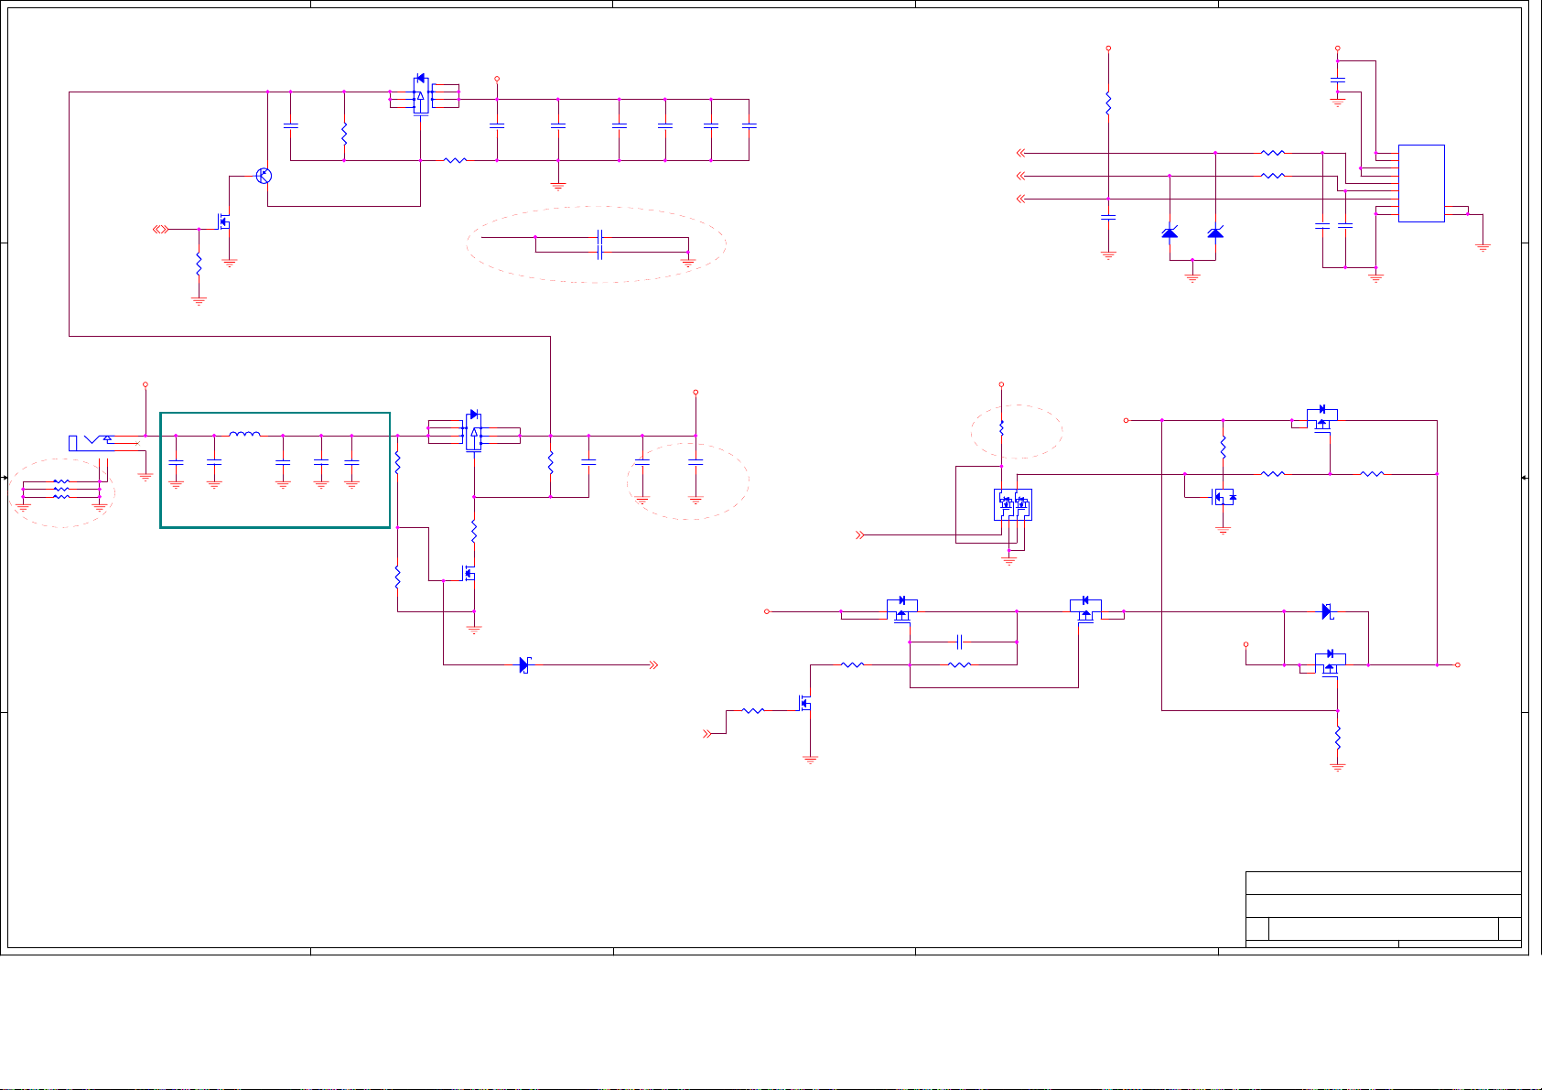
Task: Click the dual MOSFET package symbol
Action: pyautogui.click(x=1013, y=504)
